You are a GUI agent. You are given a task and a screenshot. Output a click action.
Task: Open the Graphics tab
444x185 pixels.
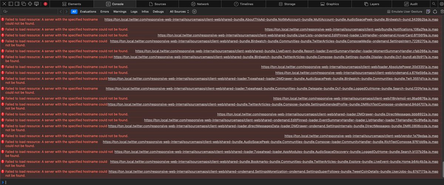330,4
